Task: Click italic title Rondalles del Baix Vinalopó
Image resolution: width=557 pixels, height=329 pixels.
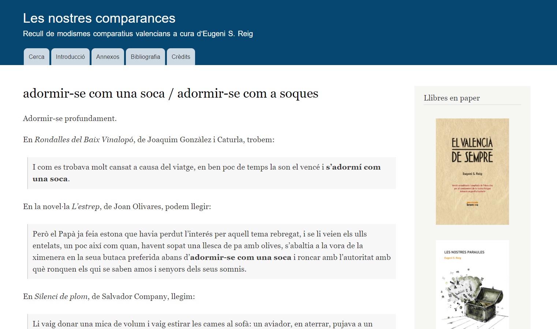Action: [x=84, y=140]
